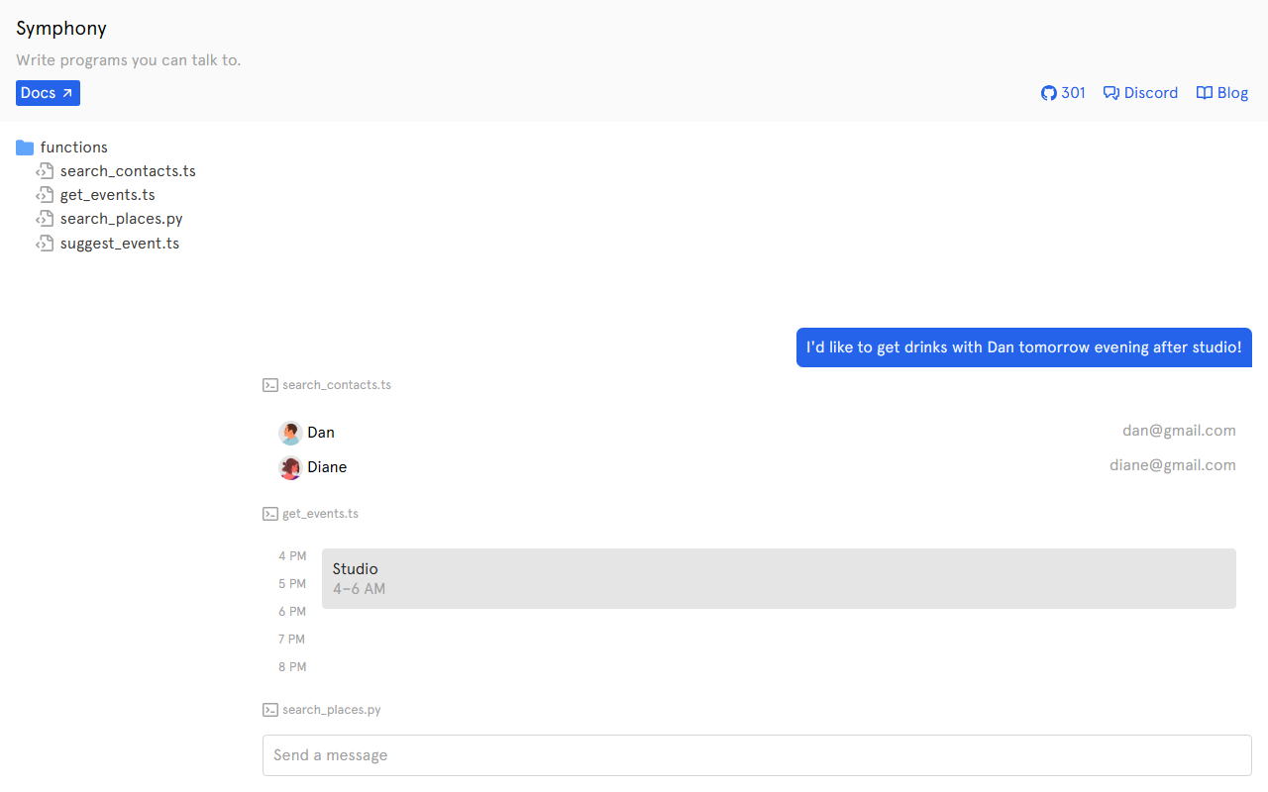Screen dimensions: 1268x792
Task: Click the 4 PM time label
Action: pos(292,556)
